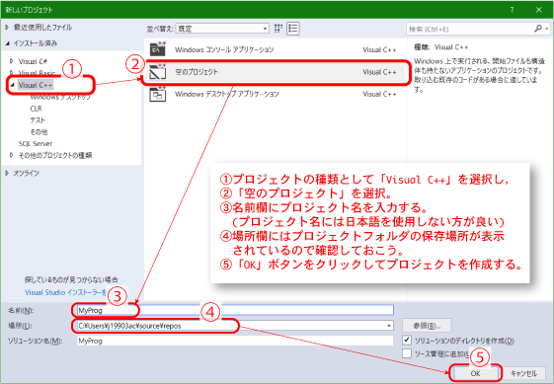This screenshot has height=384, width=554.
Task: Collapse the Visual C++ tree node
Action: coord(13,85)
